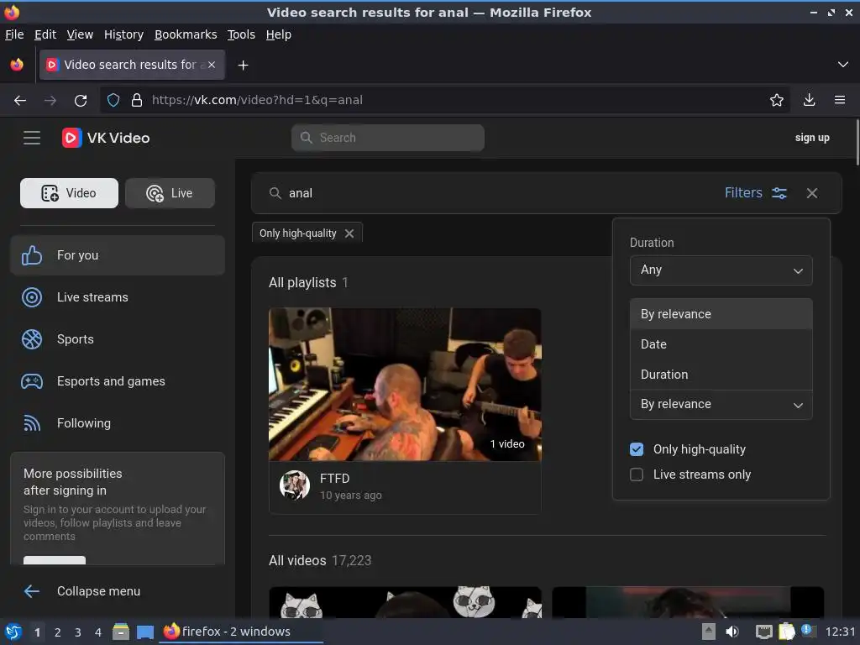Click the Live streams target icon
Image resolution: width=860 pixels, height=645 pixels.
pyautogui.click(x=32, y=297)
